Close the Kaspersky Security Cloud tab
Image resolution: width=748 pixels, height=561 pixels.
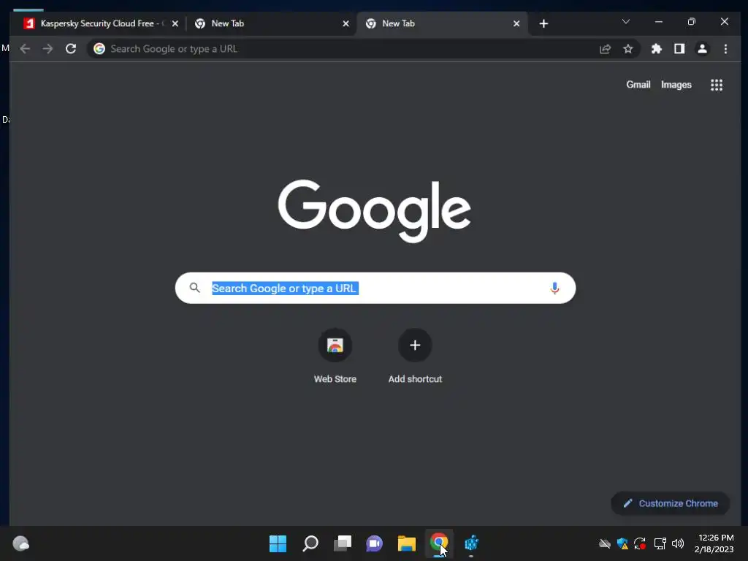click(175, 23)
